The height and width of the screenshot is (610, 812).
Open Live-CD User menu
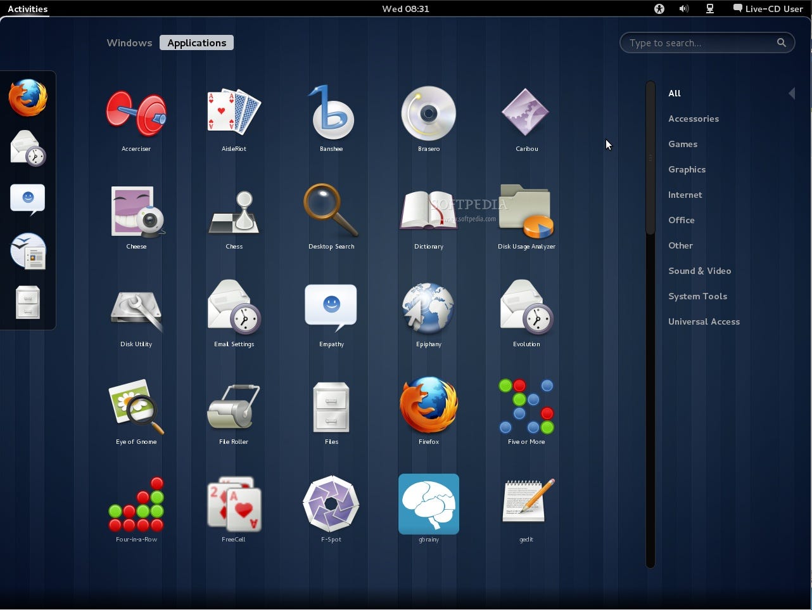coord(768,9)
